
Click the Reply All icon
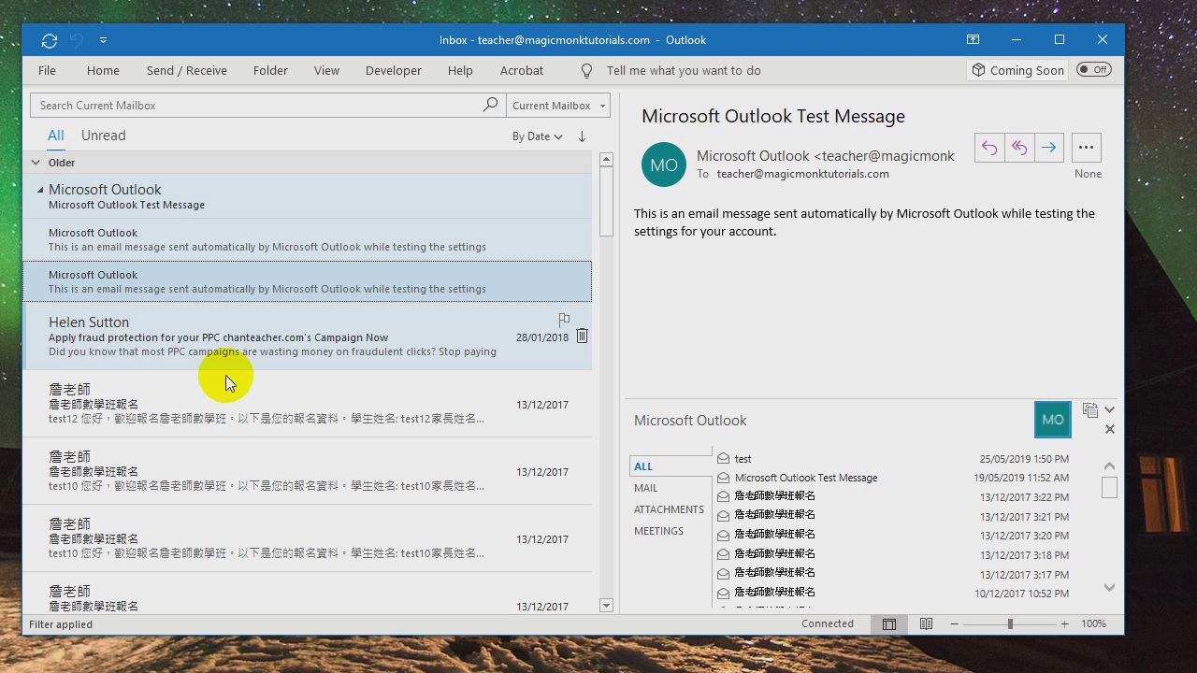click(1019, 148)
